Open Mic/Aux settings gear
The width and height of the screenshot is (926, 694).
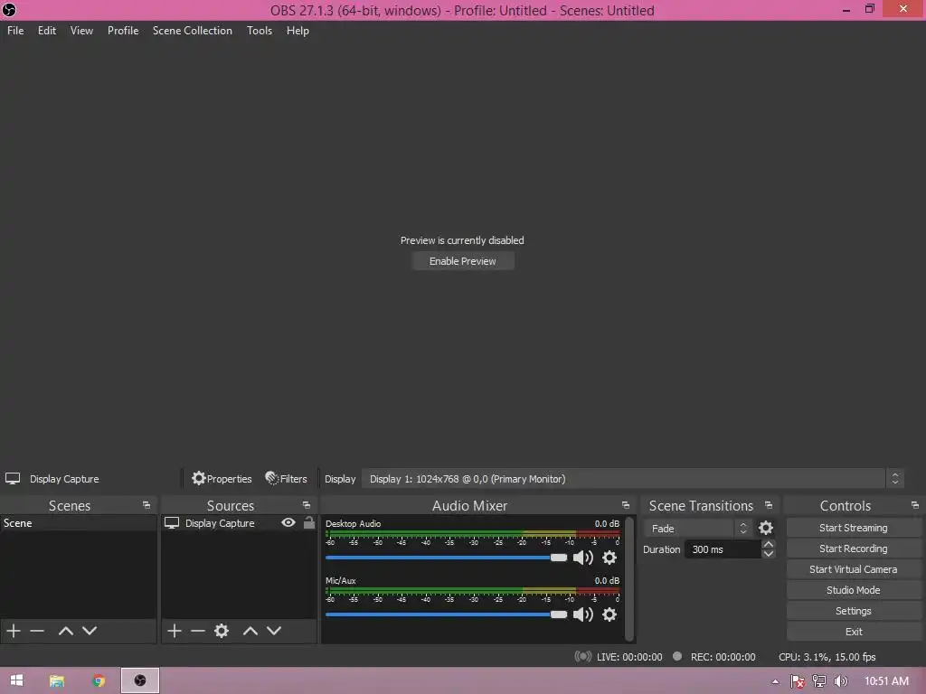click(x=609, y=614)
